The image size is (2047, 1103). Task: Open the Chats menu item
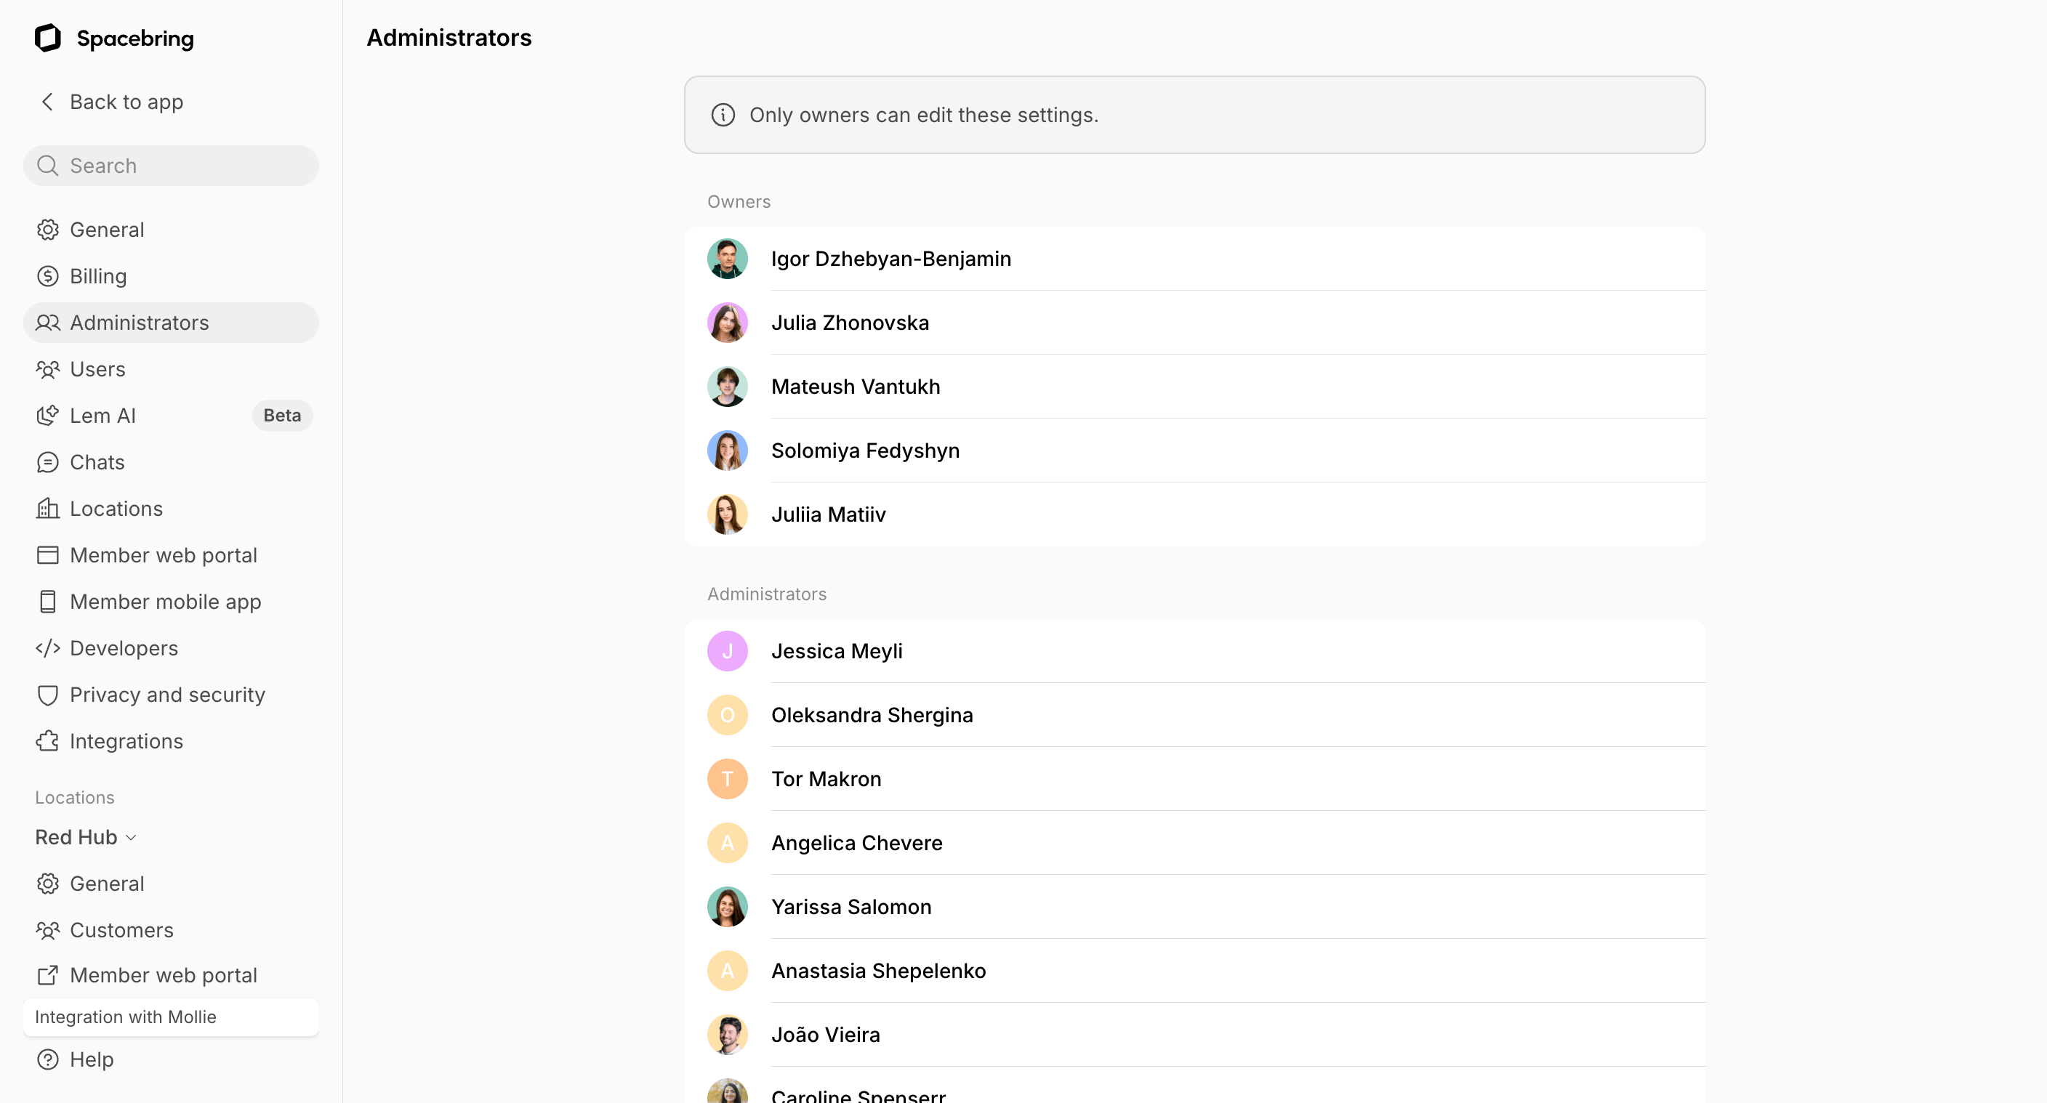click(x=171, y=462)
